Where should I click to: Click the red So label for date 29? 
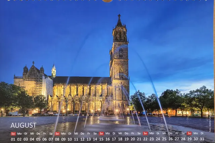coord(189,133)
